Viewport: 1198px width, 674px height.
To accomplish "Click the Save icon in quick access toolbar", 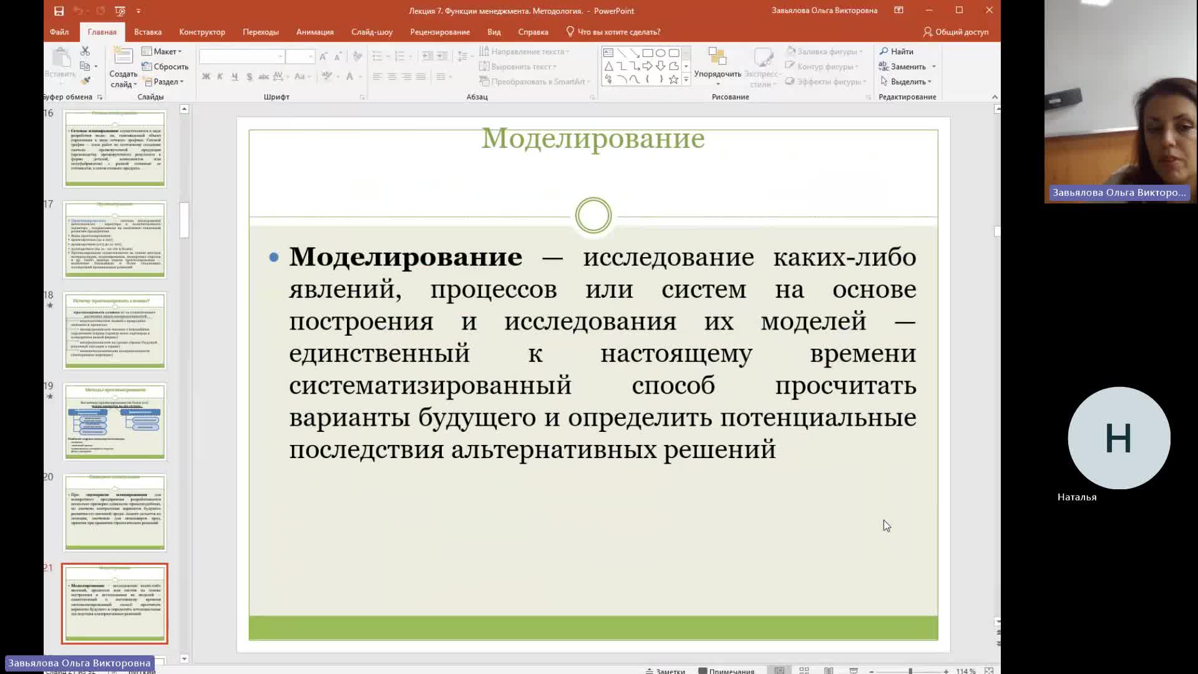I will (x=59, y=11).
